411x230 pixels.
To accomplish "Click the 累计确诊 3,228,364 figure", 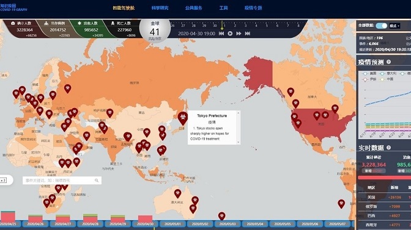I will coord(374,165).
